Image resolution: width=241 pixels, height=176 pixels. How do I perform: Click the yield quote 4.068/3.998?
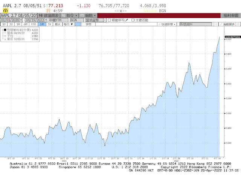tap(153, 6)
